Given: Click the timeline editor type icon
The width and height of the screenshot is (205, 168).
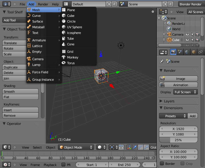Looking at the screenshot, I should coord(7,165).
